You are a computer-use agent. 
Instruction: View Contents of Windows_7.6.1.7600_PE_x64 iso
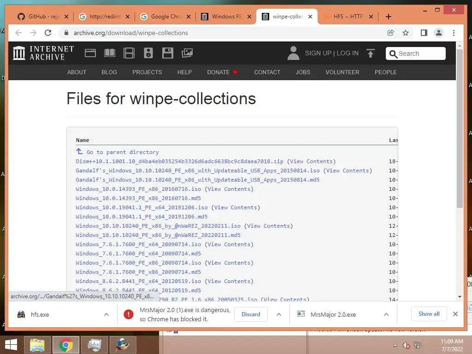(229, 244)
